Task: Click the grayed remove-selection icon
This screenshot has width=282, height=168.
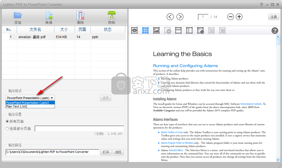Action: click(167, 30)
